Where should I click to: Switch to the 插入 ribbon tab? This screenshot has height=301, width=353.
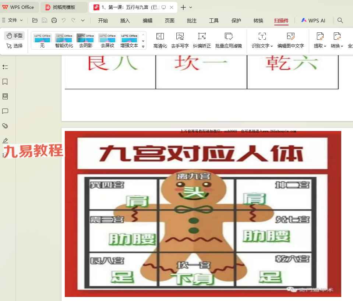(x=125, y=21)
